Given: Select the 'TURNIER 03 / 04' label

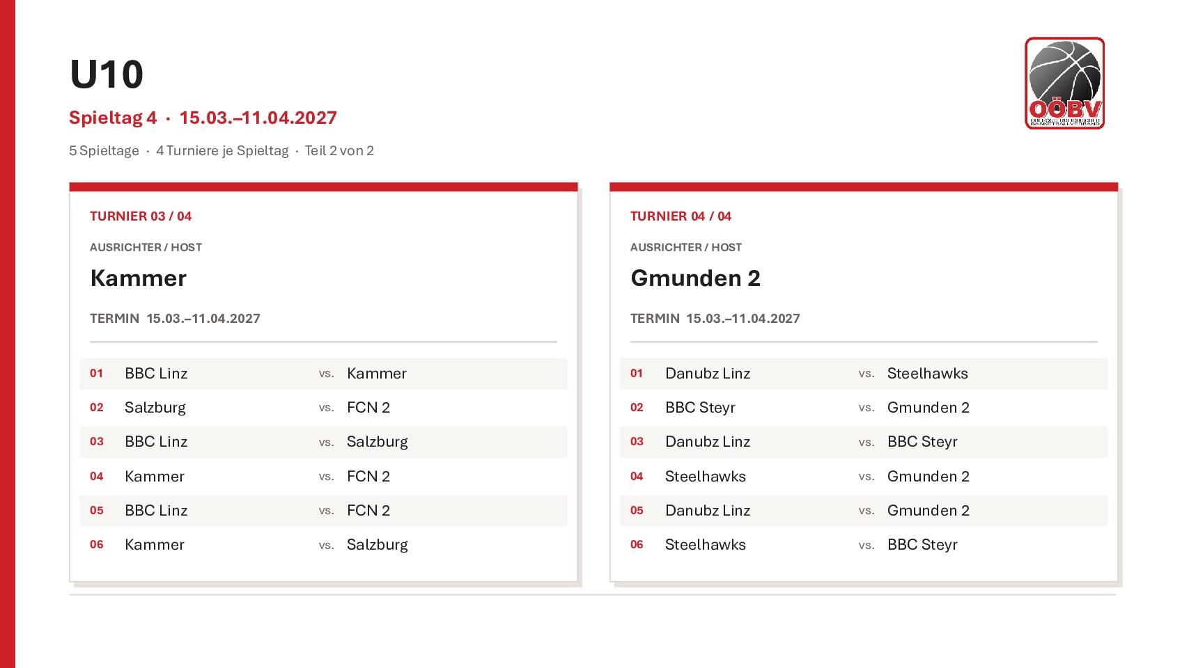Looking at the screenshot, I should (x=141, y=216).
